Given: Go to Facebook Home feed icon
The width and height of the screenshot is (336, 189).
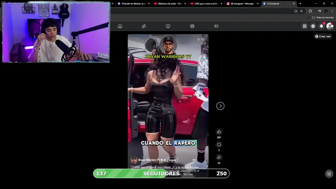Looking at the screenshot, I should (x=120, y=26).
